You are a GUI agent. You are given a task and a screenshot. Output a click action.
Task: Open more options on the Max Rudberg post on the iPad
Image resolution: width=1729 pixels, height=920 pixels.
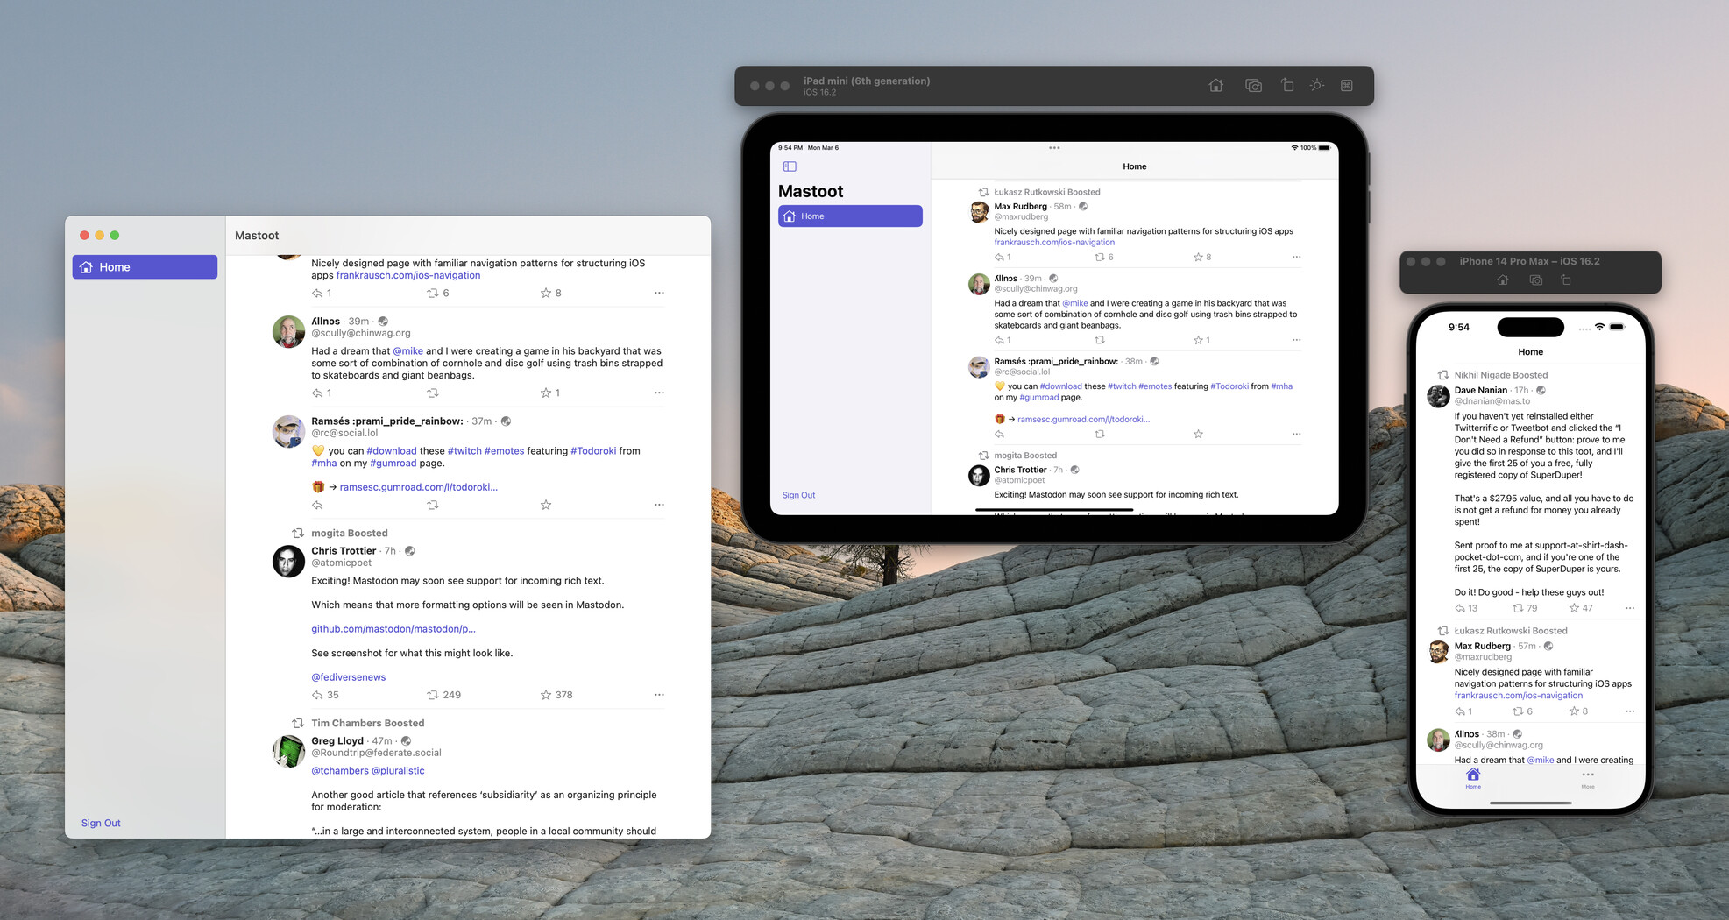[x=1296, y=257]
